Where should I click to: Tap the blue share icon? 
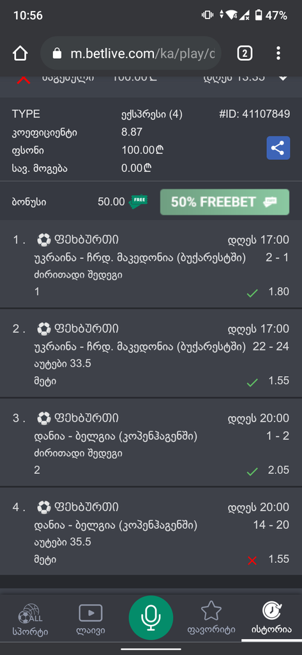pyautogui.click(x=278, y=148)
